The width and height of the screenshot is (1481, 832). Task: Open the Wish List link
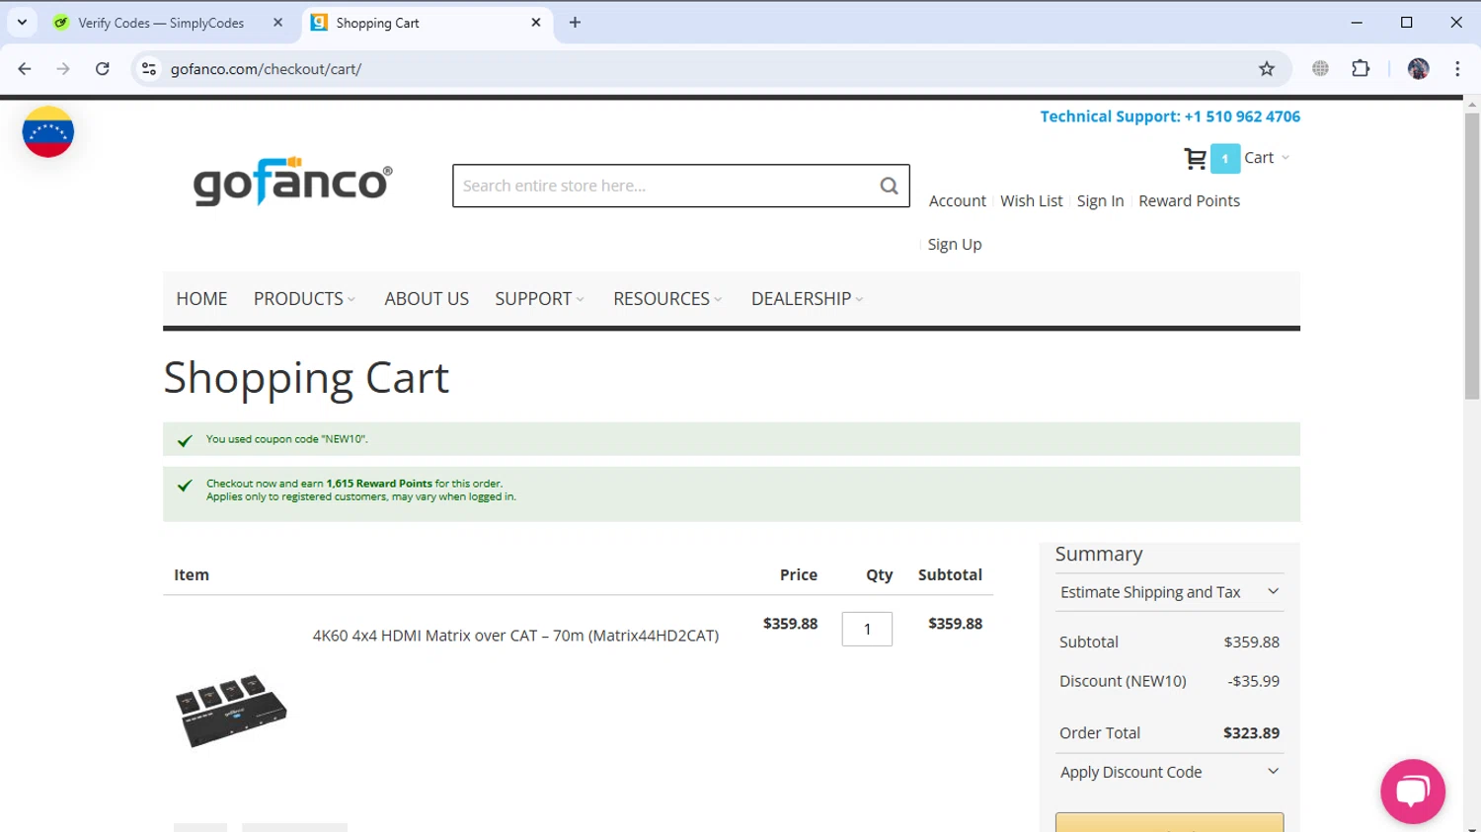[1031, 201]
